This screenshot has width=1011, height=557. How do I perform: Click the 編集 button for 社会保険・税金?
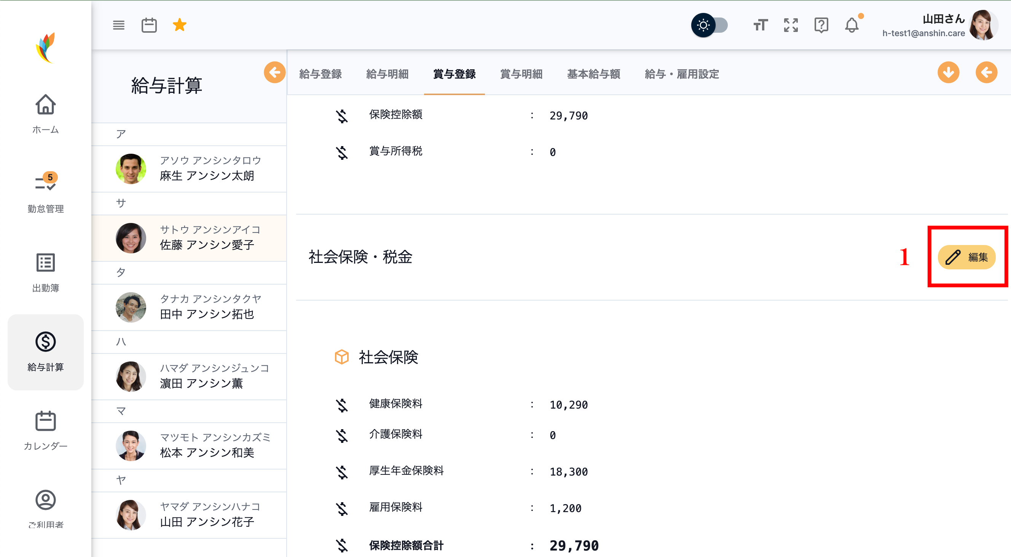coord(966,257)
